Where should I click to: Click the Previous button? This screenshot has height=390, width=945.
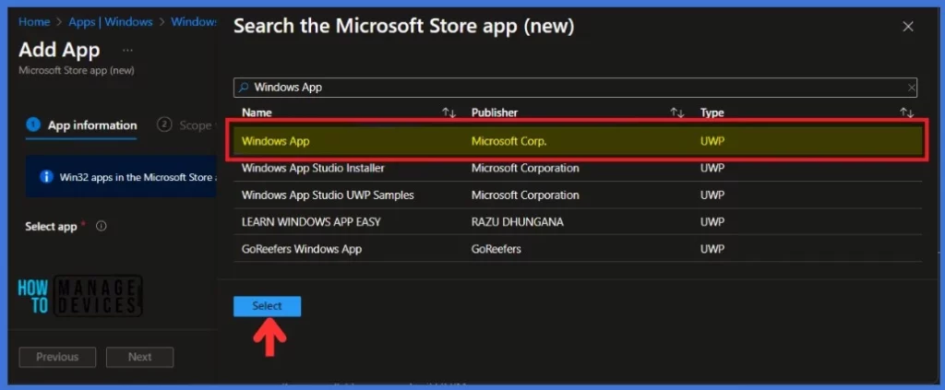[57, 357]
